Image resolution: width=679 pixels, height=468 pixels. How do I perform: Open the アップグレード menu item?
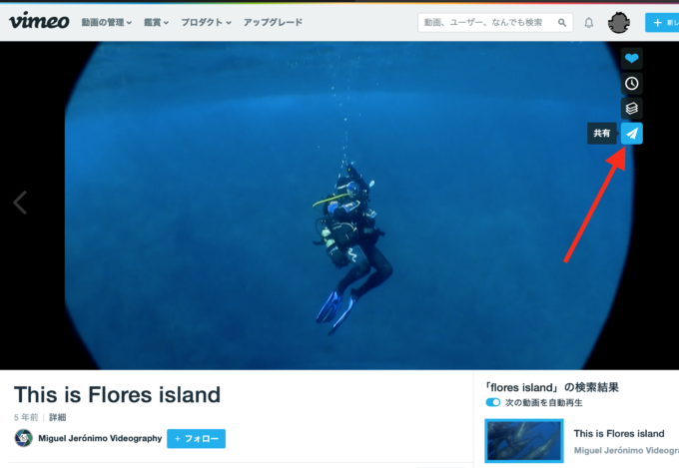[x=273, y=22]
